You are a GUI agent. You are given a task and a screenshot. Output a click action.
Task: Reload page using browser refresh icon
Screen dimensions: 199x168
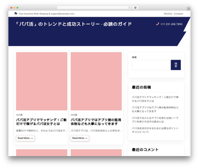point(129,8)
